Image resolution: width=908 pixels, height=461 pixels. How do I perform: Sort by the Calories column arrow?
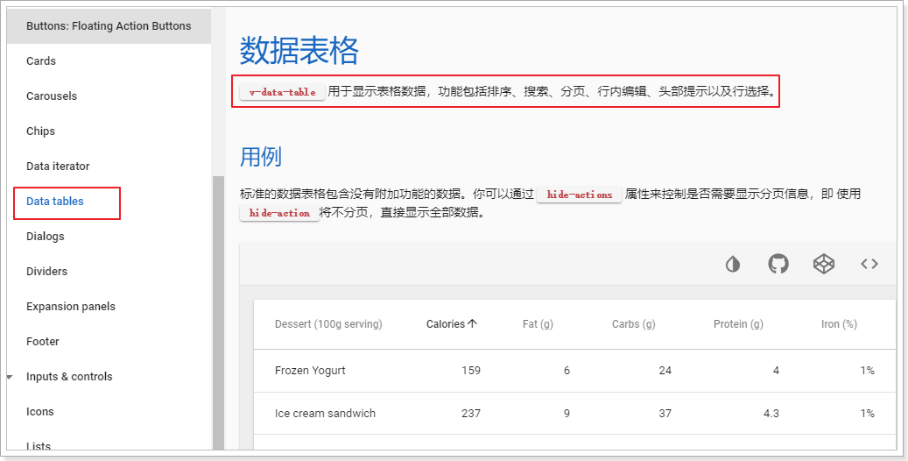[x=473, y=324]
